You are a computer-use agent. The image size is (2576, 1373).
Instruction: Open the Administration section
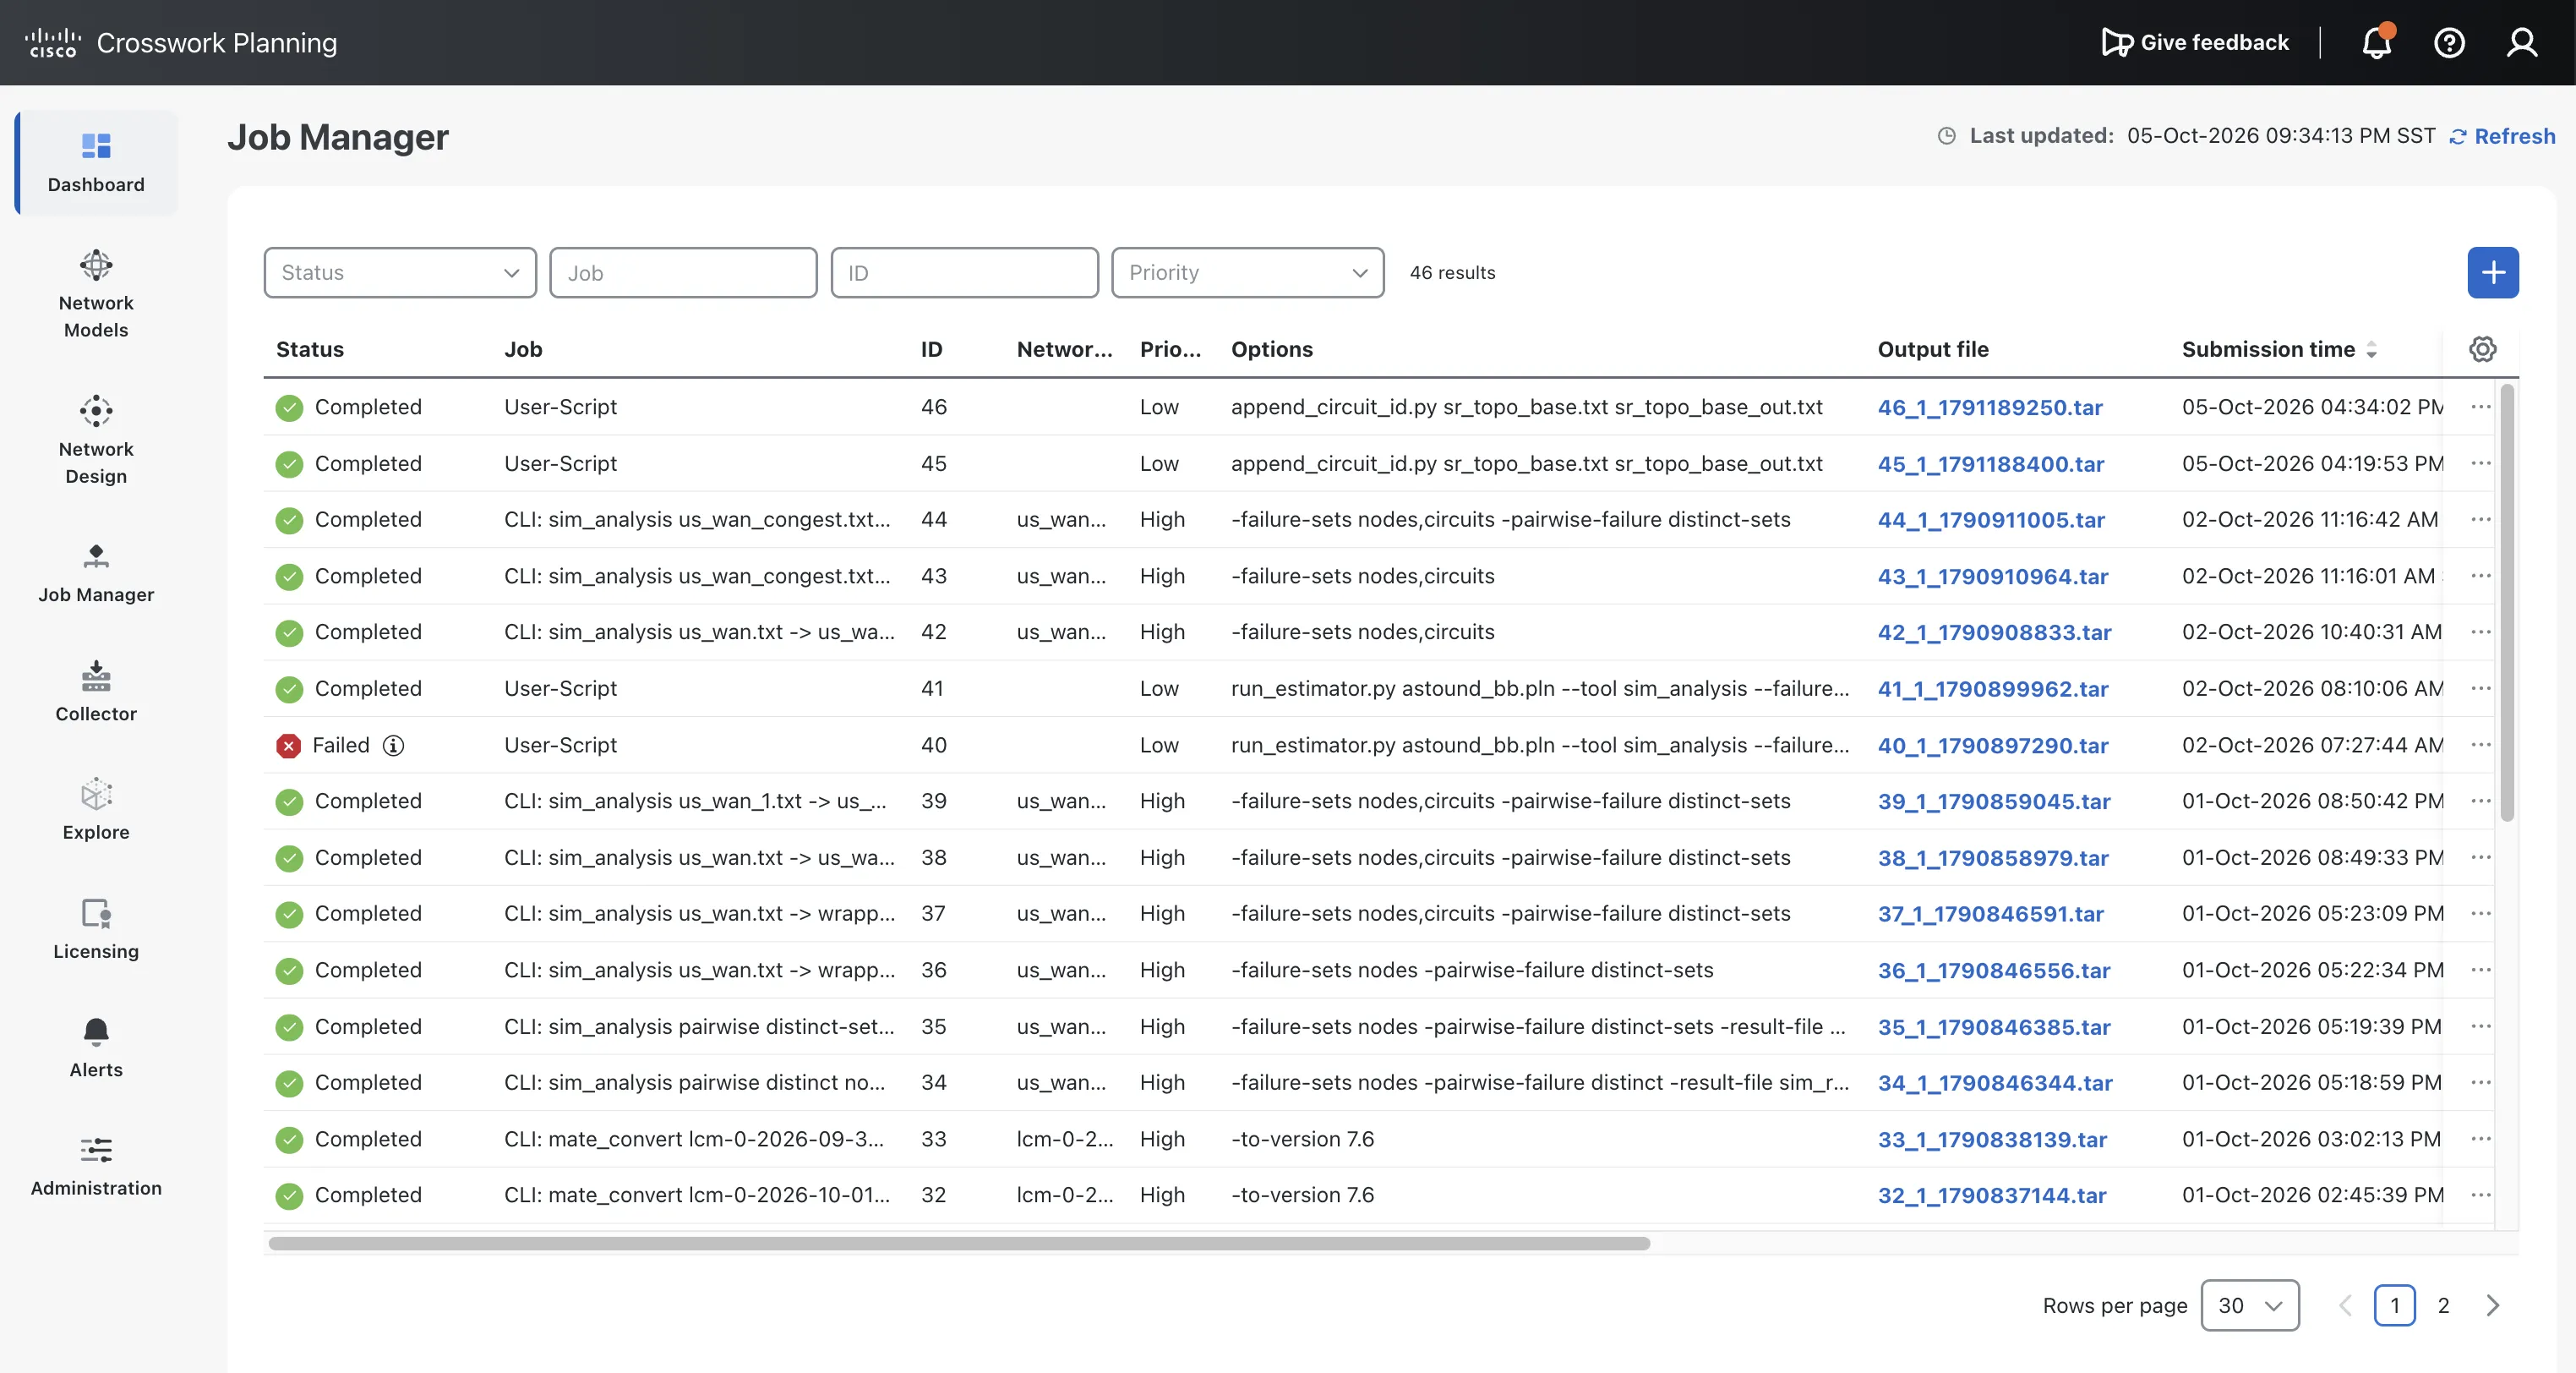click(x=96, y=1166)
